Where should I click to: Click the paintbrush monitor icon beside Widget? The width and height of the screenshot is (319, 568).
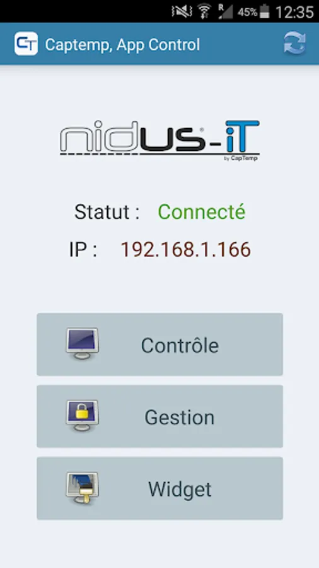point(82,488)
